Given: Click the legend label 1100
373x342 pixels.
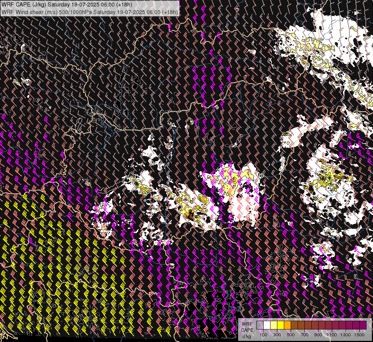Looking at the screenshot, I should pyautogui.click(x=332, y=335).
